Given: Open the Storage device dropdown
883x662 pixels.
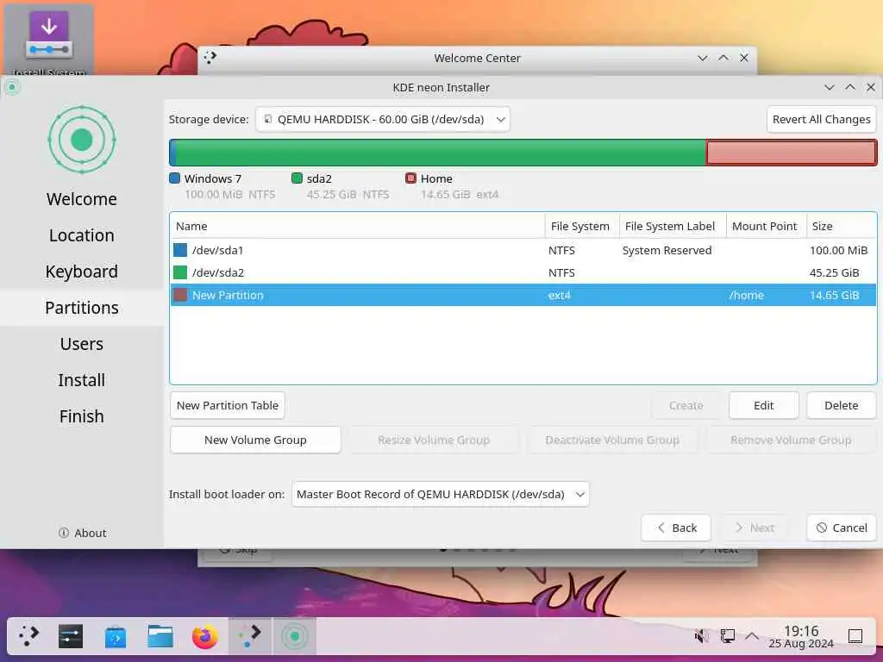Looking at the screenshot, I should [382, 119].
